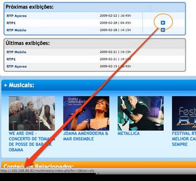
Task: Click the FESTIVAL RTP title link
Action: click(184, 139)
